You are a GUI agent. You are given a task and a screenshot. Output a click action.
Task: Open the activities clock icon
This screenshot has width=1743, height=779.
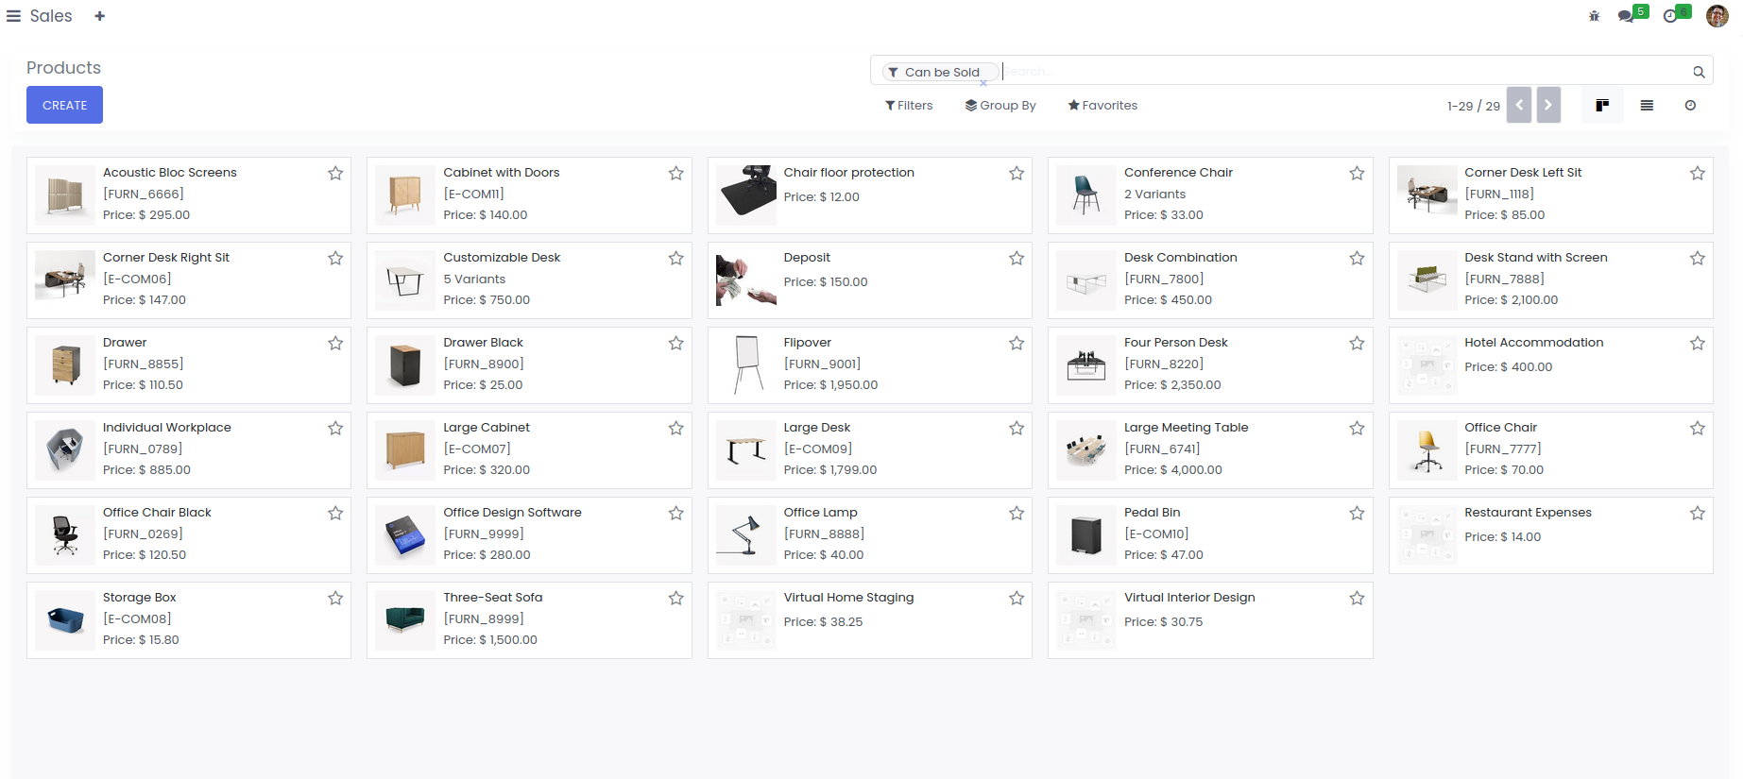(x=1670, y=16)
